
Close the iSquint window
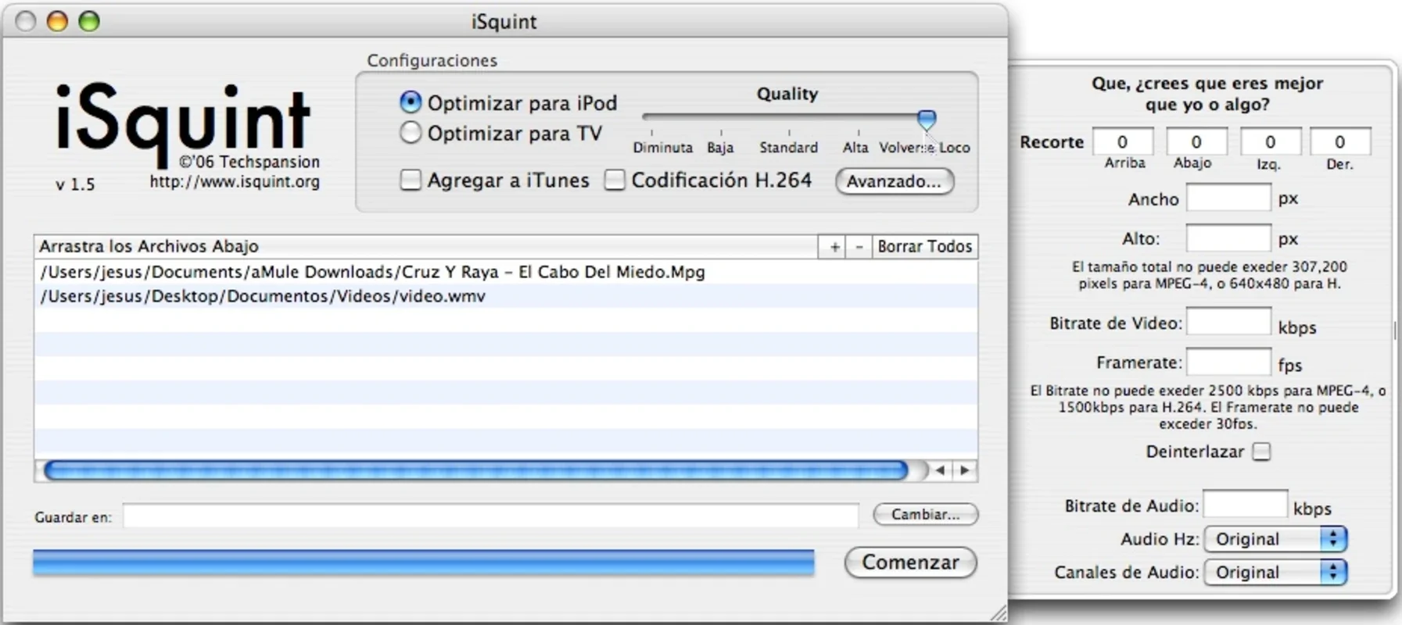point(26,21)
